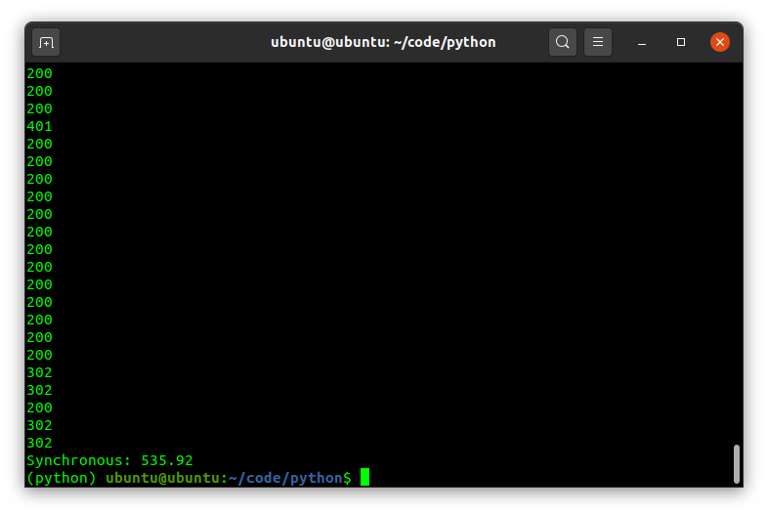Open a new terminal tab
Image resolution: width=768 pixels, height=515 pixels.
46,43
